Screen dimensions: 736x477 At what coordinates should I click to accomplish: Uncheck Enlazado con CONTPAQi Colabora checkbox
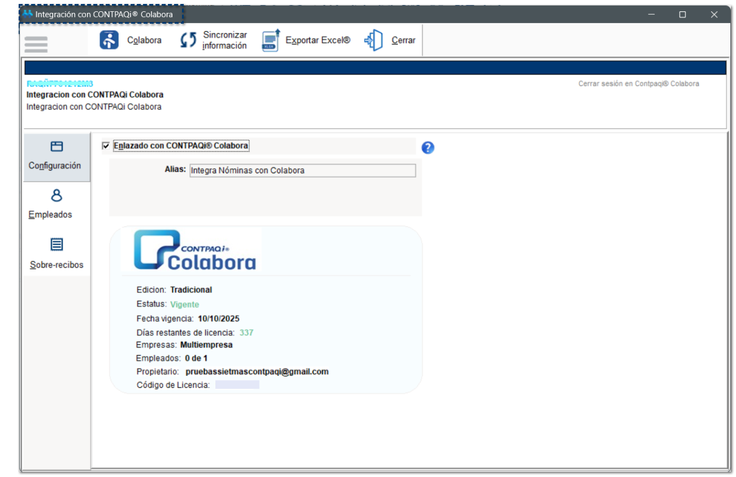click(106, 146)
